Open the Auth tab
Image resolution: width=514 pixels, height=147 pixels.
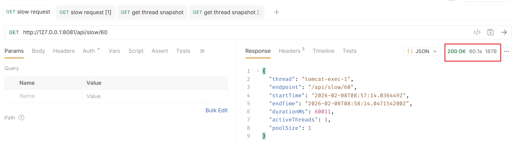(x=89, y=51)
